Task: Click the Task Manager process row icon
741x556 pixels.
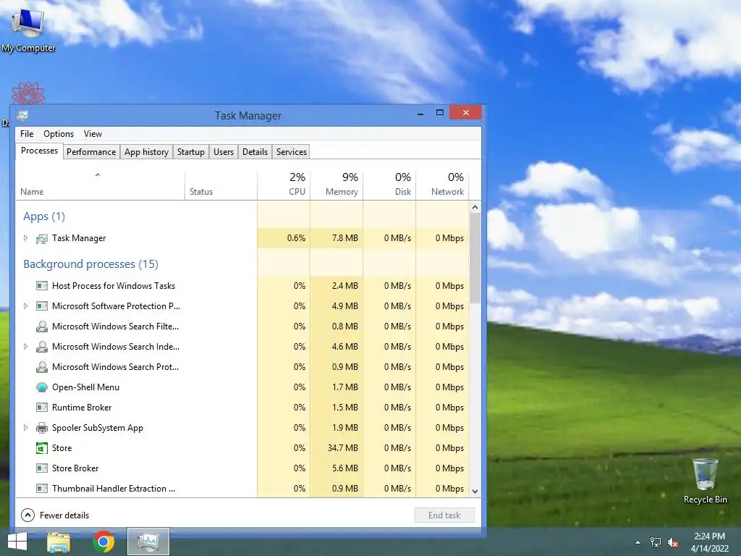Action: click(41, 238)
